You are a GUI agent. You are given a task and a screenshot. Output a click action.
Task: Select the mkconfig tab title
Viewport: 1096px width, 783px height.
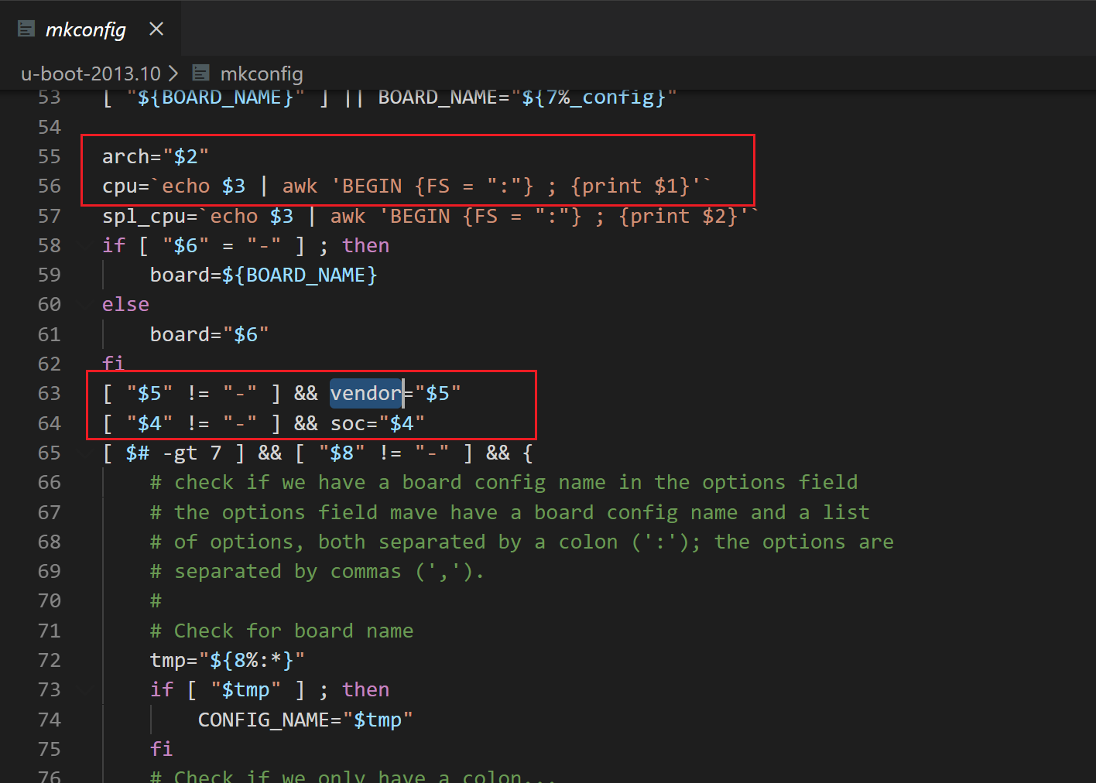click(x=85, y=29)
